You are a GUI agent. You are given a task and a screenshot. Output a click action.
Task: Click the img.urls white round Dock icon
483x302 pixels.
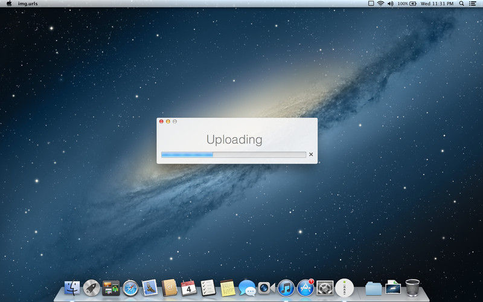coord(344,288)
